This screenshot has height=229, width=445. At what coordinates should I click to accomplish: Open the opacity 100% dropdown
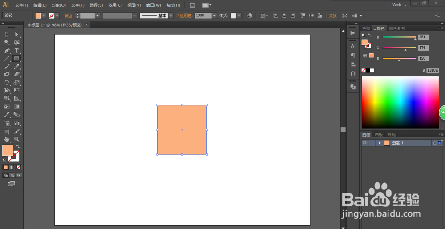214,16
